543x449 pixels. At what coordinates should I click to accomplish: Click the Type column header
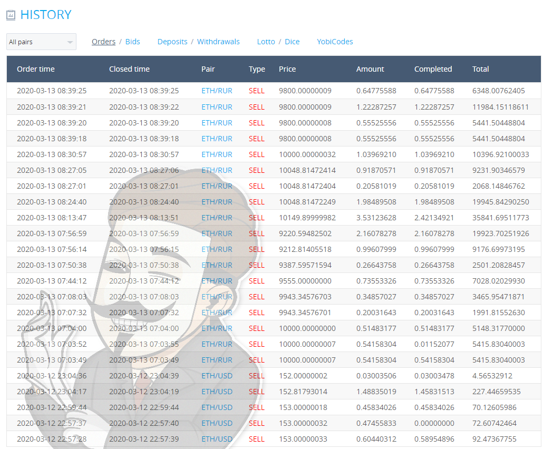tap(257, 69)
